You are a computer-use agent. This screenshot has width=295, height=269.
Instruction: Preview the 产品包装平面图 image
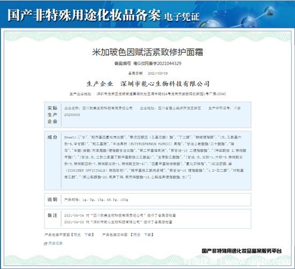[77, 235]
